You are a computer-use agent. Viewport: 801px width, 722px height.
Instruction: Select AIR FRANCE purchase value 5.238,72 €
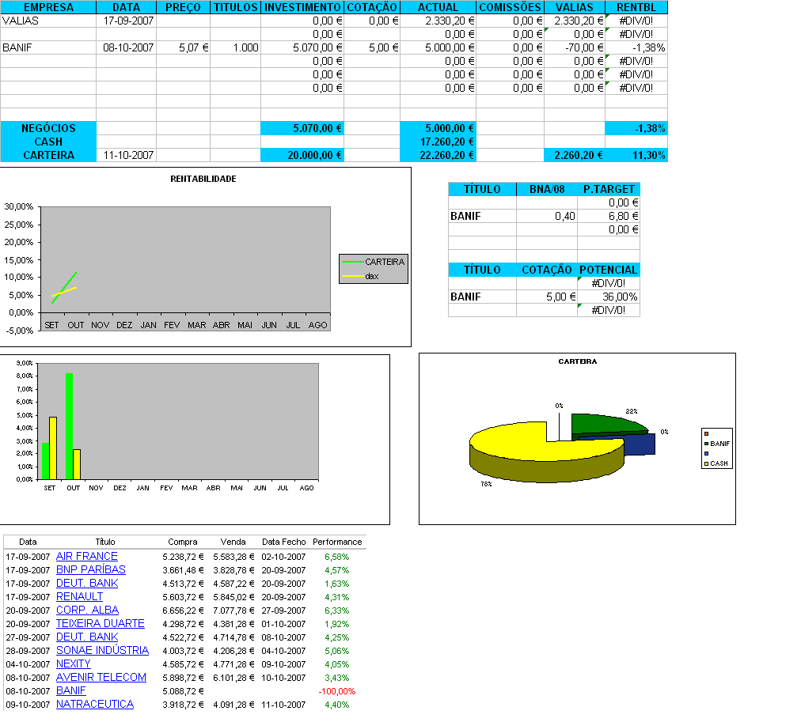183,557
